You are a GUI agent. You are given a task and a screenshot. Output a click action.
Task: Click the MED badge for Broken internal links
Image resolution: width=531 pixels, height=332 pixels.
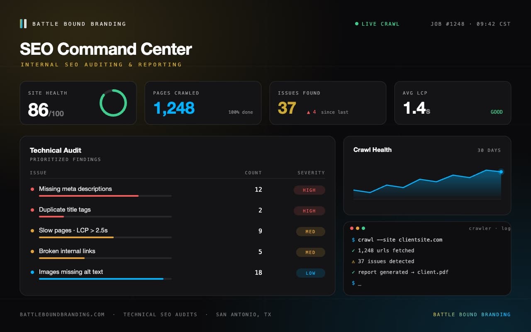coord(311,252)
